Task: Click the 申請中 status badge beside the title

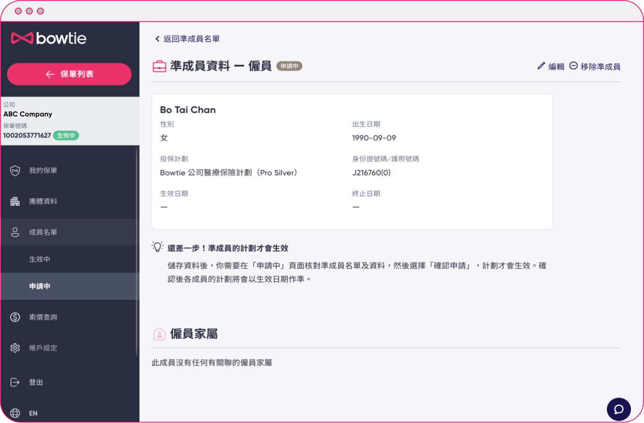Action: coord(289,65)
